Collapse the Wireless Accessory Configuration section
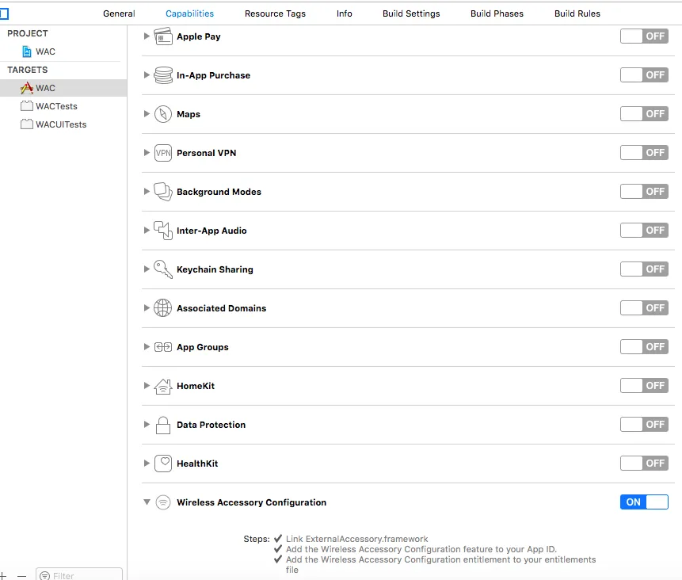This screenshot has height=580, width=682. coord(147,502)
